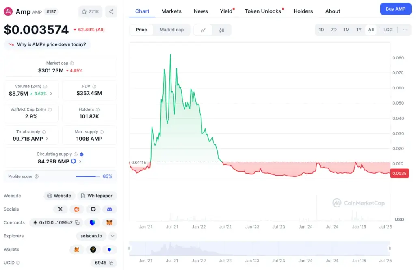The image size is (416, 270).
Task: Click the blue shield icon in Contracts row
Action: [x=92, y=222]
